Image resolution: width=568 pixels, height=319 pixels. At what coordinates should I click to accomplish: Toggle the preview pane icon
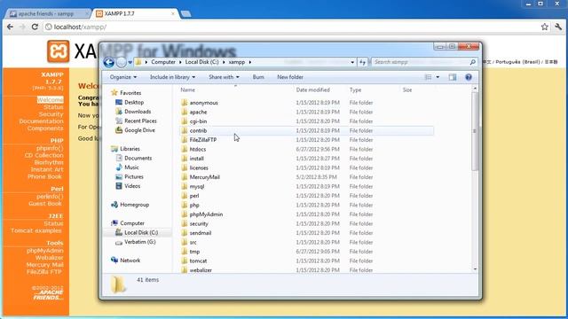(453, 77)
